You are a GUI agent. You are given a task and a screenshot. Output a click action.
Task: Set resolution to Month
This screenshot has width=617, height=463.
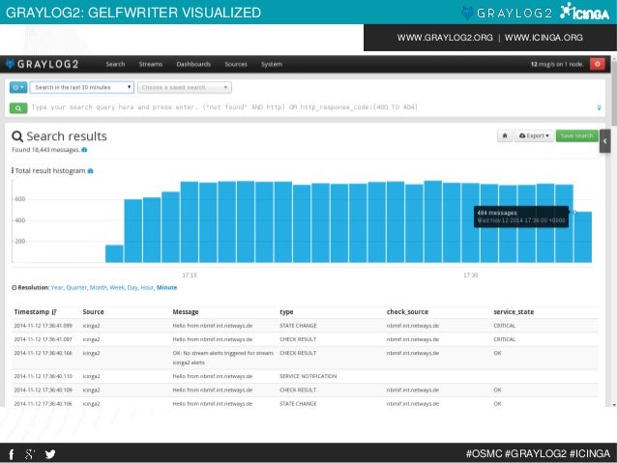tap(99, 287)
